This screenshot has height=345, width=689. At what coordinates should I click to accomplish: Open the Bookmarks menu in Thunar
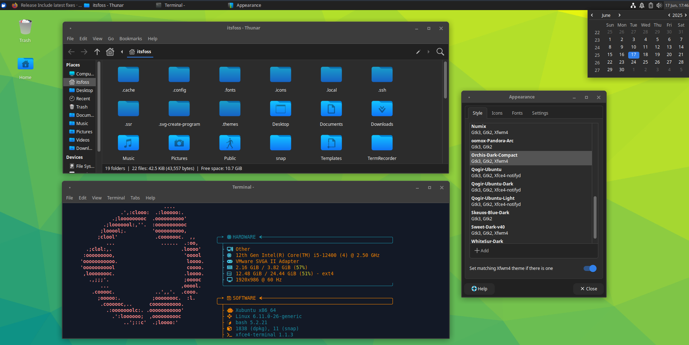point(131,39)
